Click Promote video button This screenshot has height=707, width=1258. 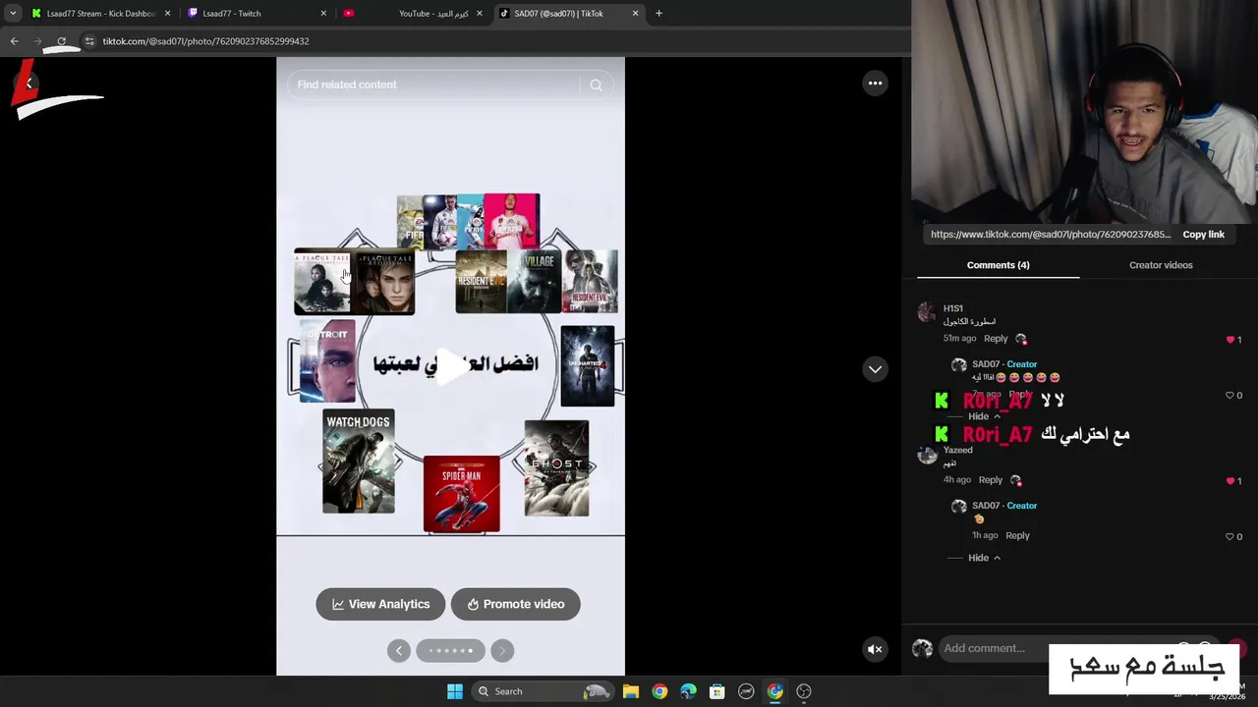515,604
